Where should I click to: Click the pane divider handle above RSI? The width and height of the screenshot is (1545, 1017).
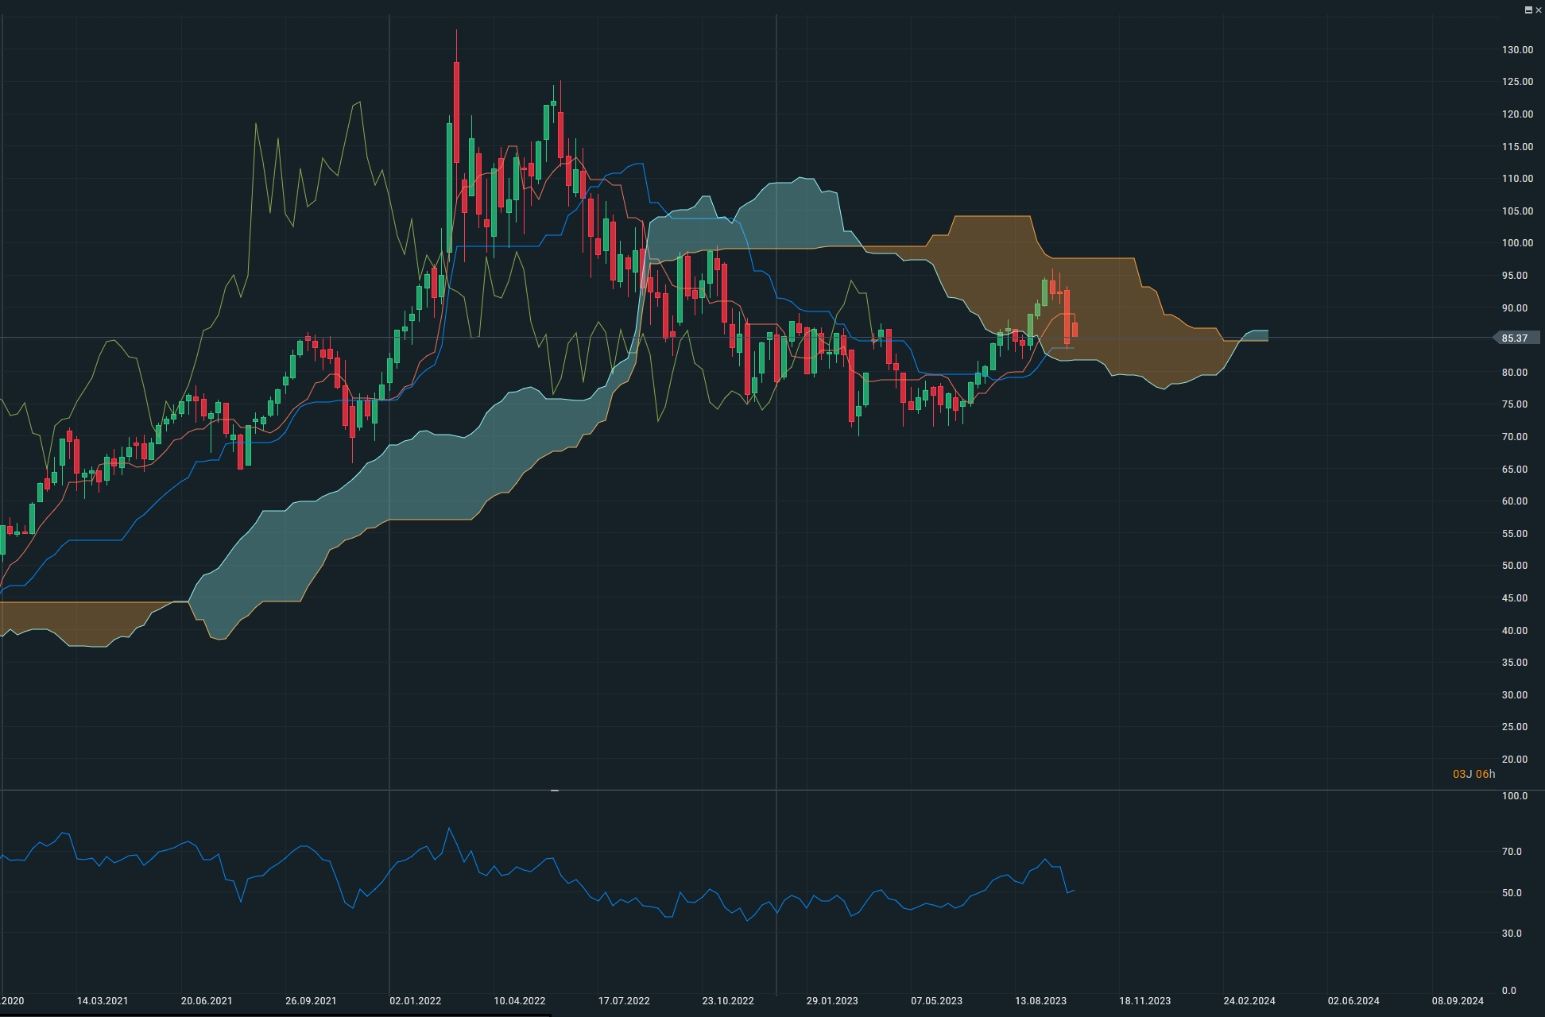[x=554, y=791]
